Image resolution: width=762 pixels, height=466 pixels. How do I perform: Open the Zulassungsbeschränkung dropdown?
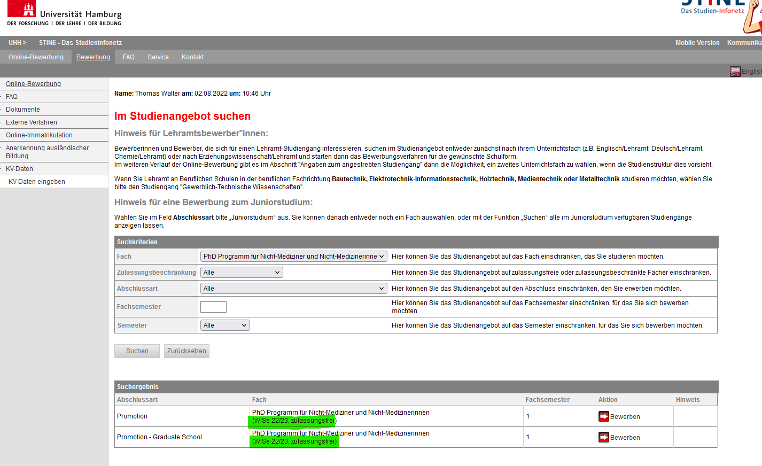point(242,273)
